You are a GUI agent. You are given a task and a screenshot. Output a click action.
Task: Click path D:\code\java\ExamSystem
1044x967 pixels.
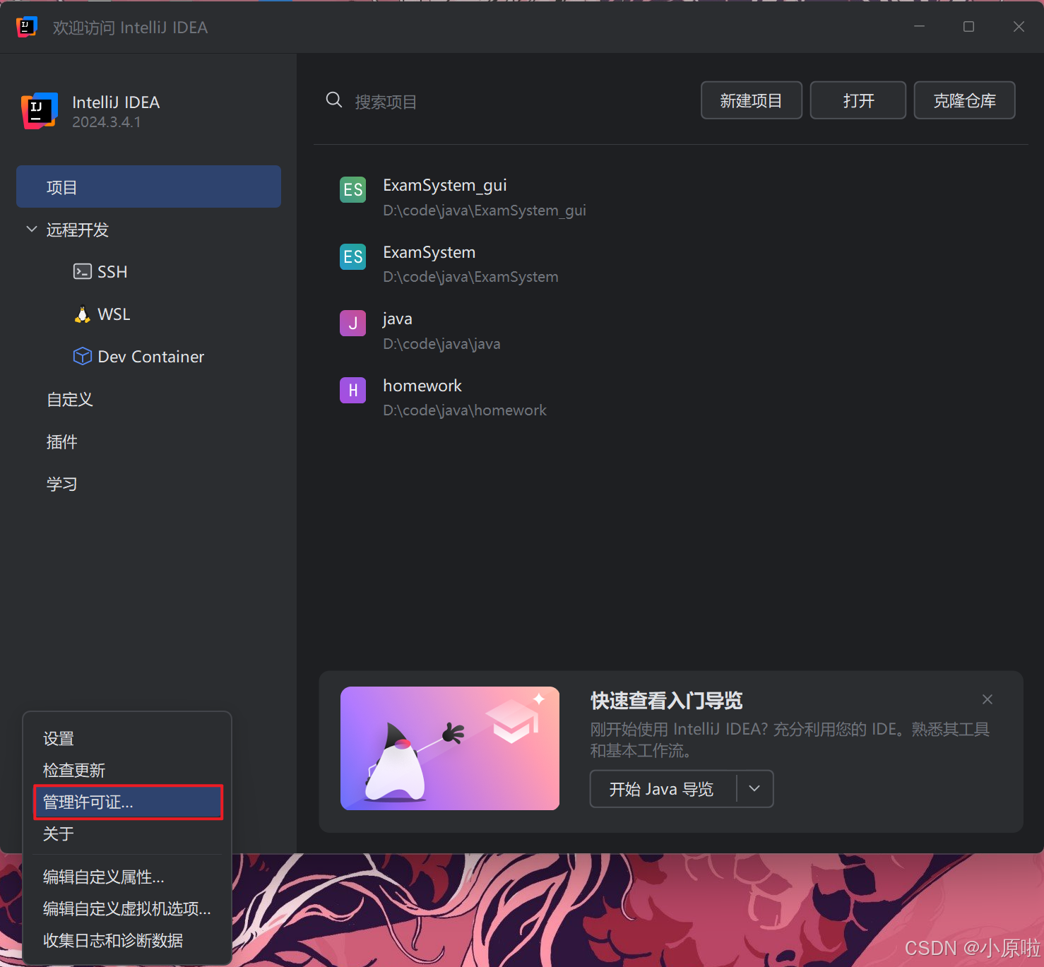(470, 277)
